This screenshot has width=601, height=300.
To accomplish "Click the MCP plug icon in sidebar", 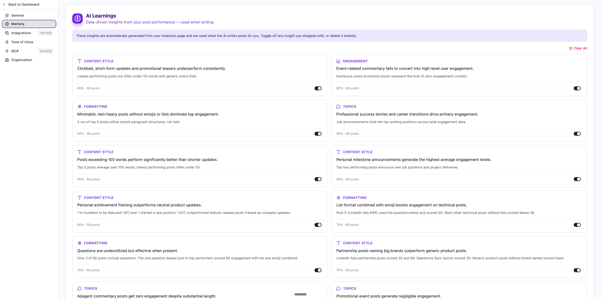I will coord(7,51).
